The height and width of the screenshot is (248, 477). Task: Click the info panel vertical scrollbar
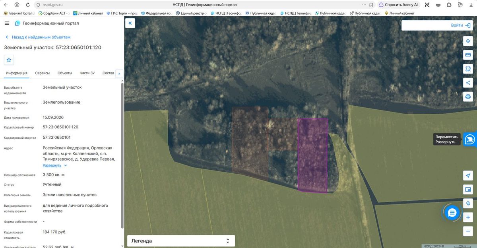122,155
